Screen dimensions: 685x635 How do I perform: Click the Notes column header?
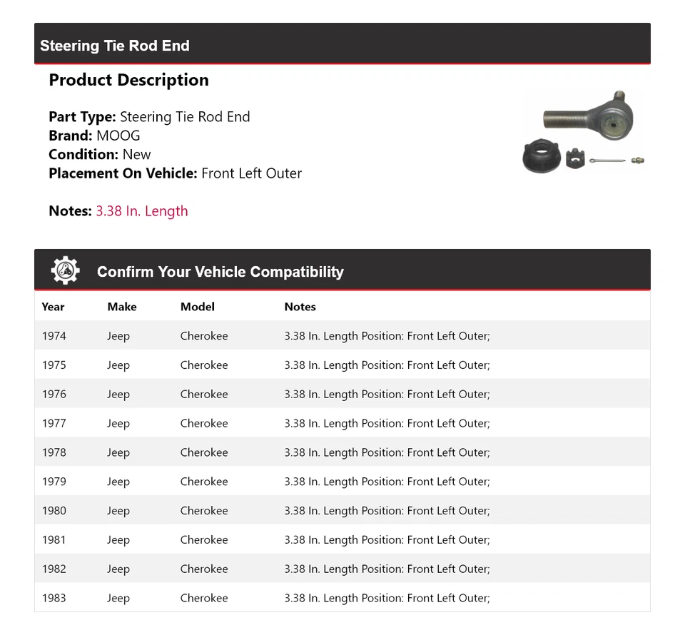click(300, 307)
